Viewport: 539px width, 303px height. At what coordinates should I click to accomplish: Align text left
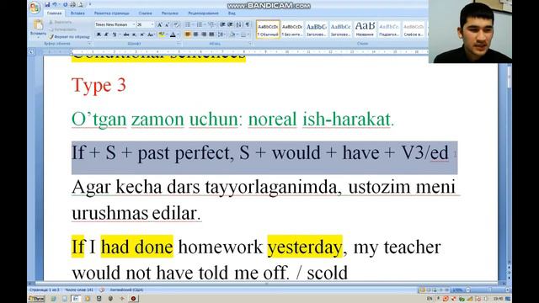tap(188, 35)
